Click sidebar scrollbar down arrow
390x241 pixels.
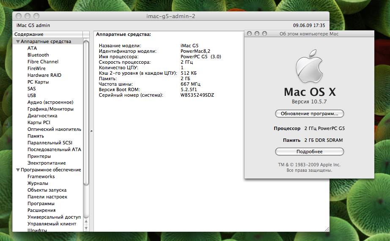pyautogui.click(x=86, y=228)
